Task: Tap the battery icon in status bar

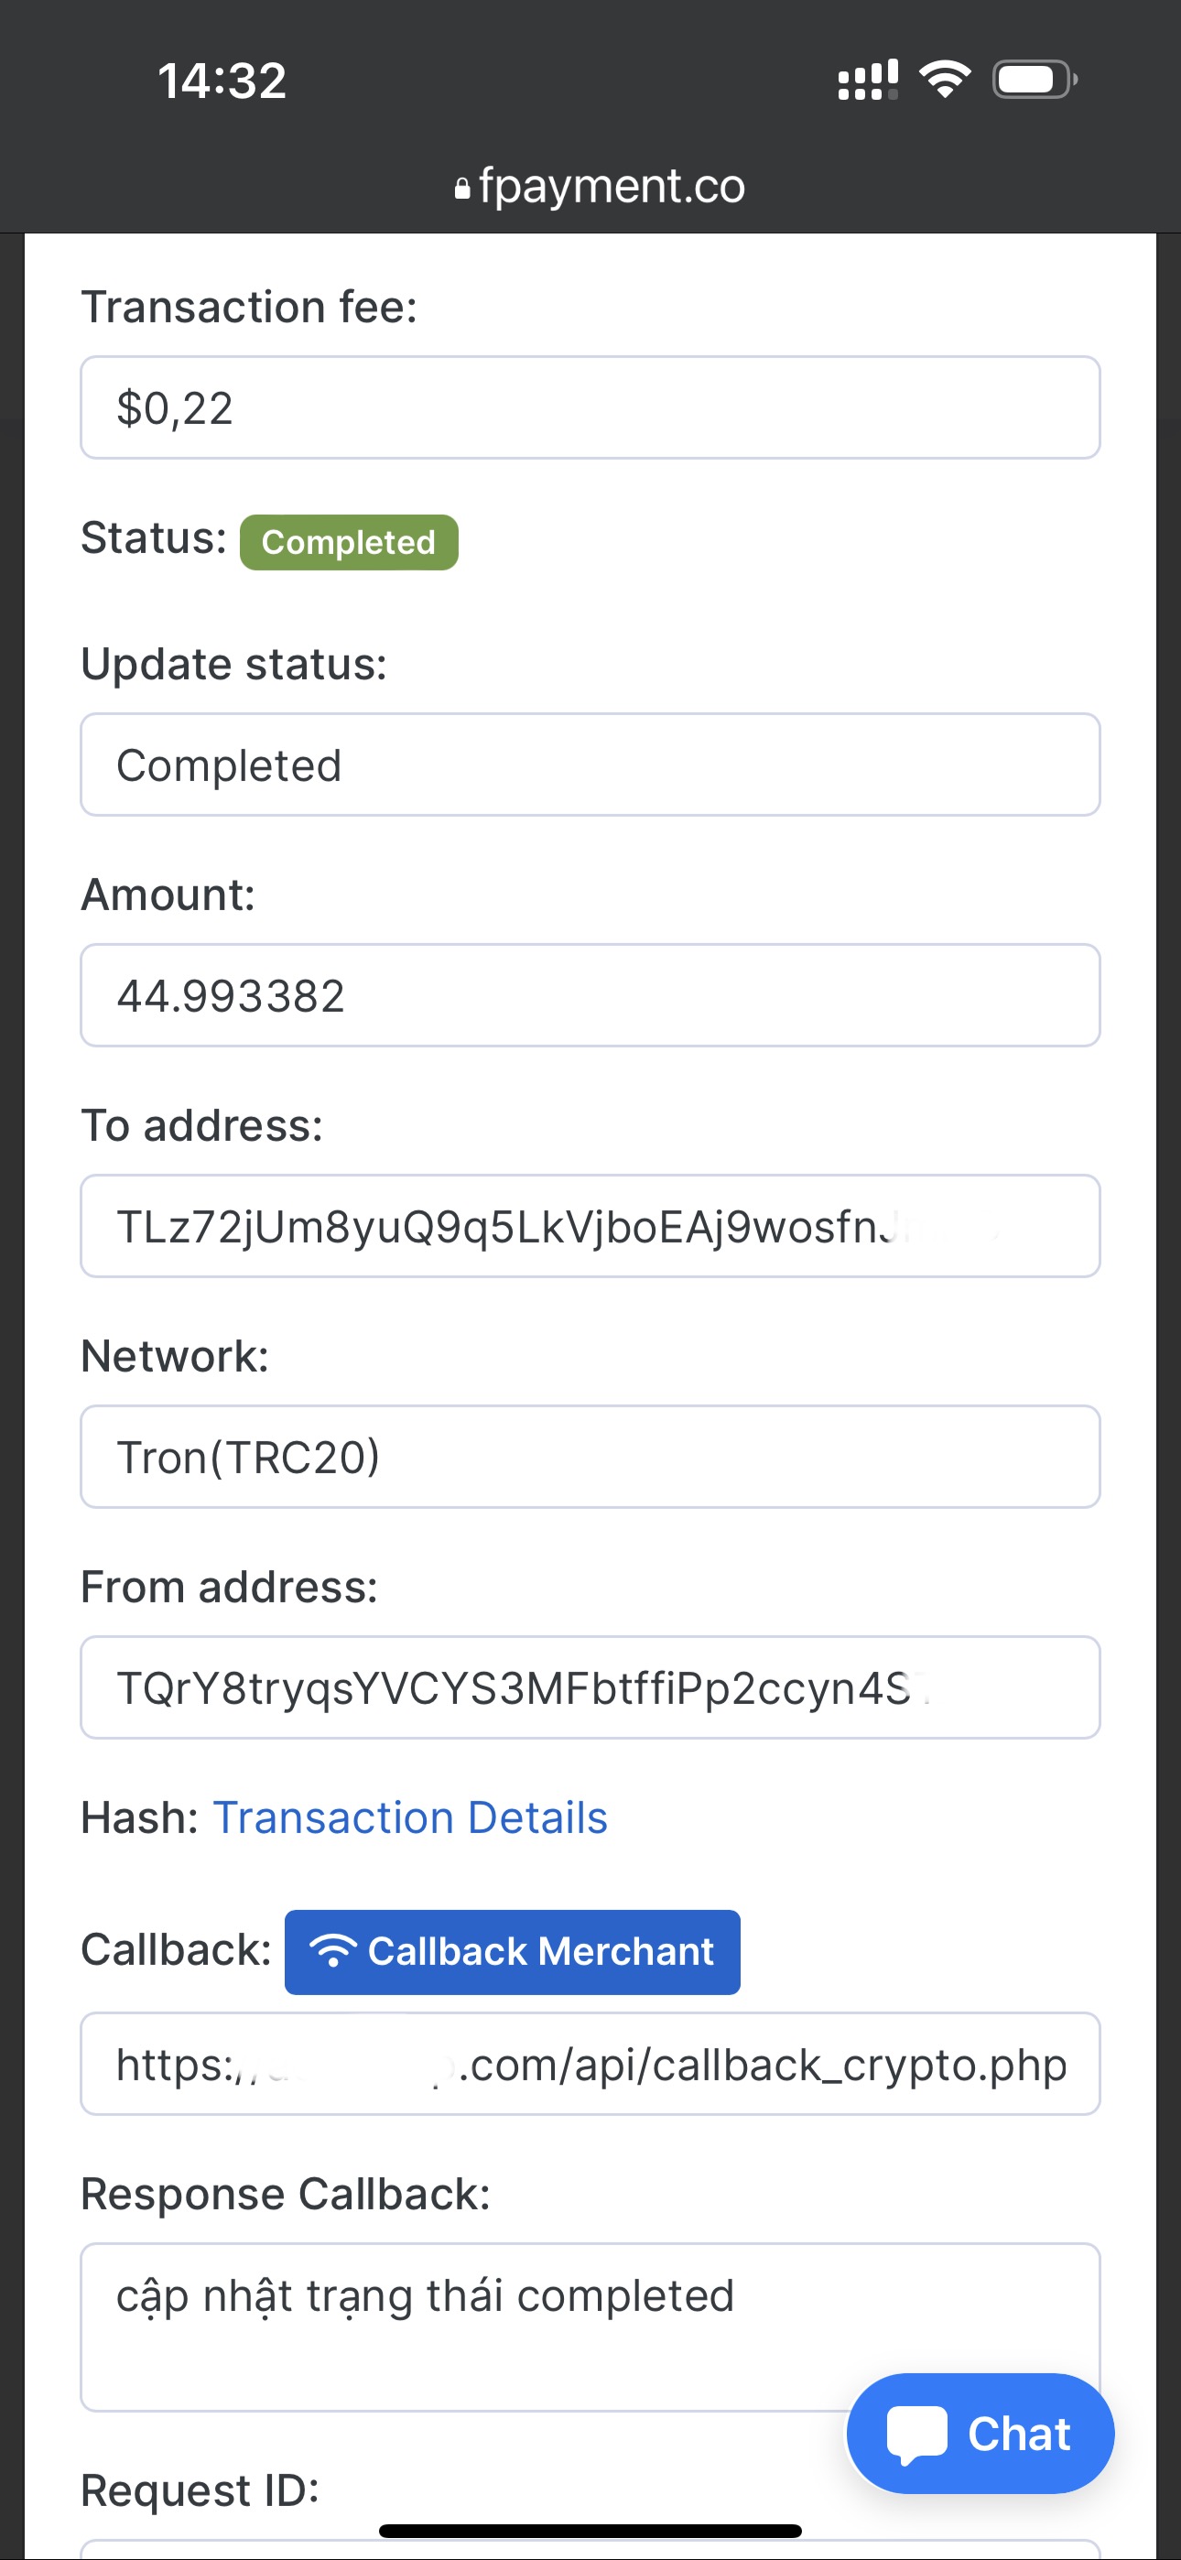Action: coord(1034,80)
